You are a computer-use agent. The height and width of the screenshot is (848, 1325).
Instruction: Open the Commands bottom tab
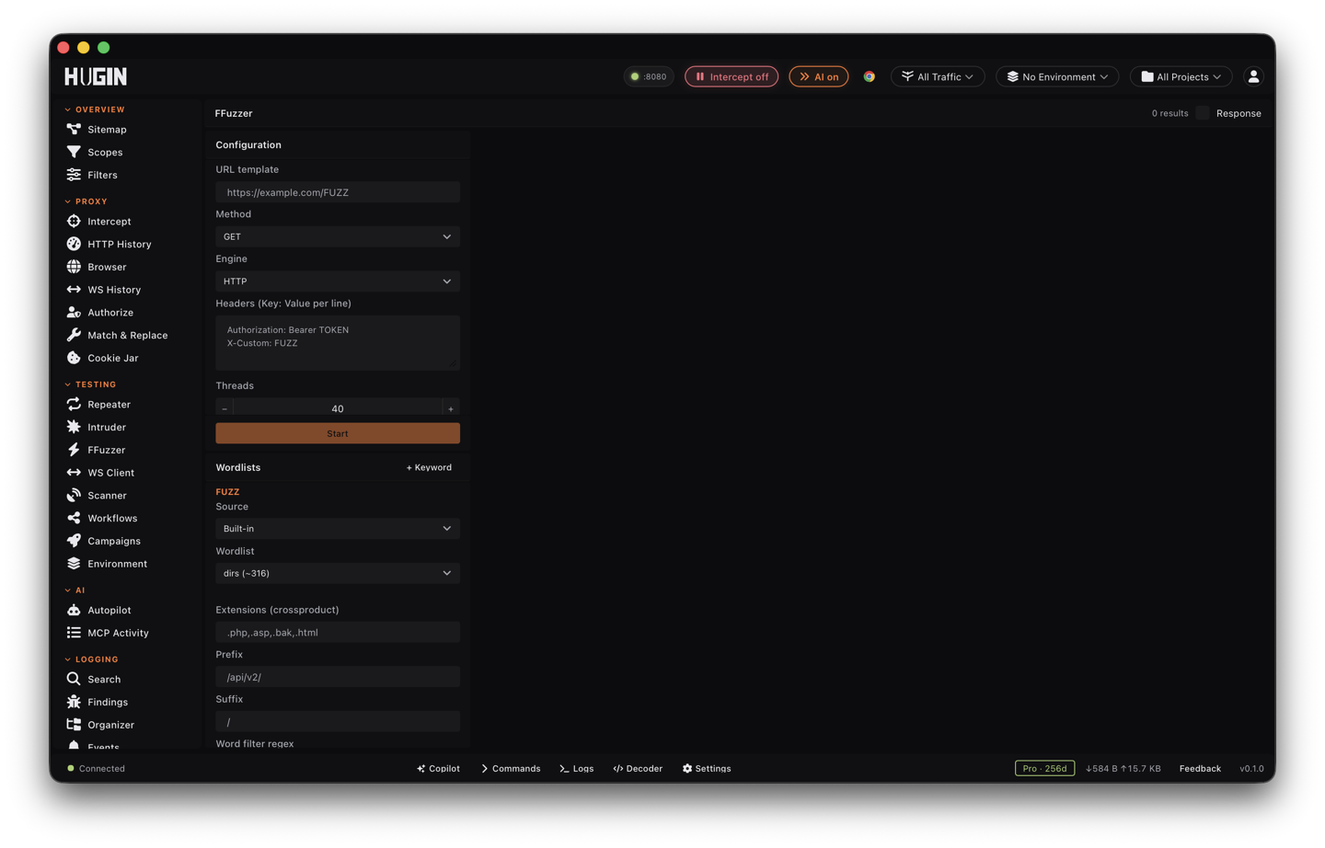coord(511,768)
